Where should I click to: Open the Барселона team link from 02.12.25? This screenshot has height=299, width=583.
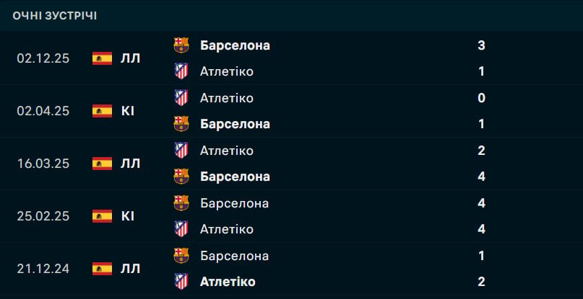point(235,45)
